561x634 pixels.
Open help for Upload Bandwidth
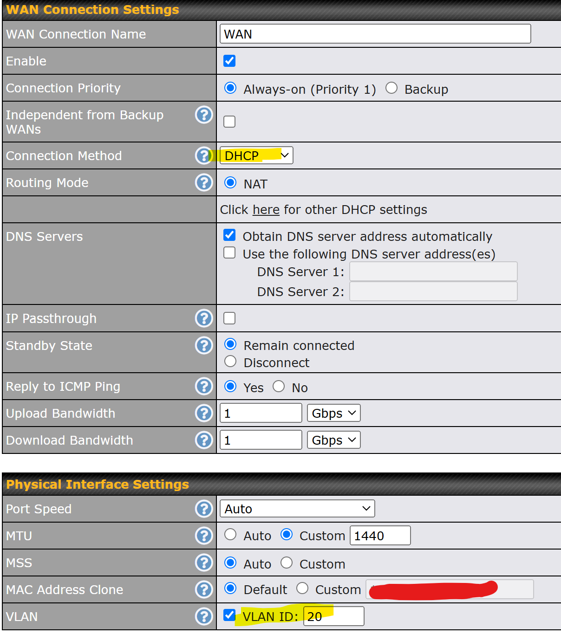(204, 413)
